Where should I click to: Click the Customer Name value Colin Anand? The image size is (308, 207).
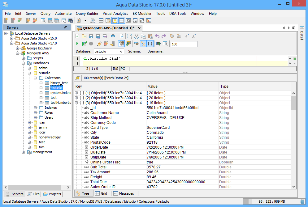pos(157,113)
